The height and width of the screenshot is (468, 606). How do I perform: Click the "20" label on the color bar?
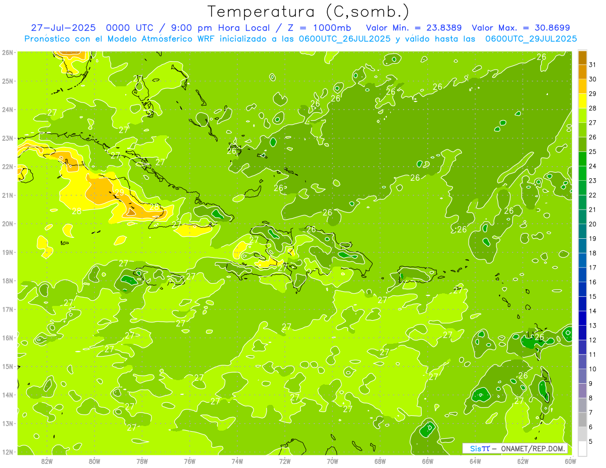point(593,224)
